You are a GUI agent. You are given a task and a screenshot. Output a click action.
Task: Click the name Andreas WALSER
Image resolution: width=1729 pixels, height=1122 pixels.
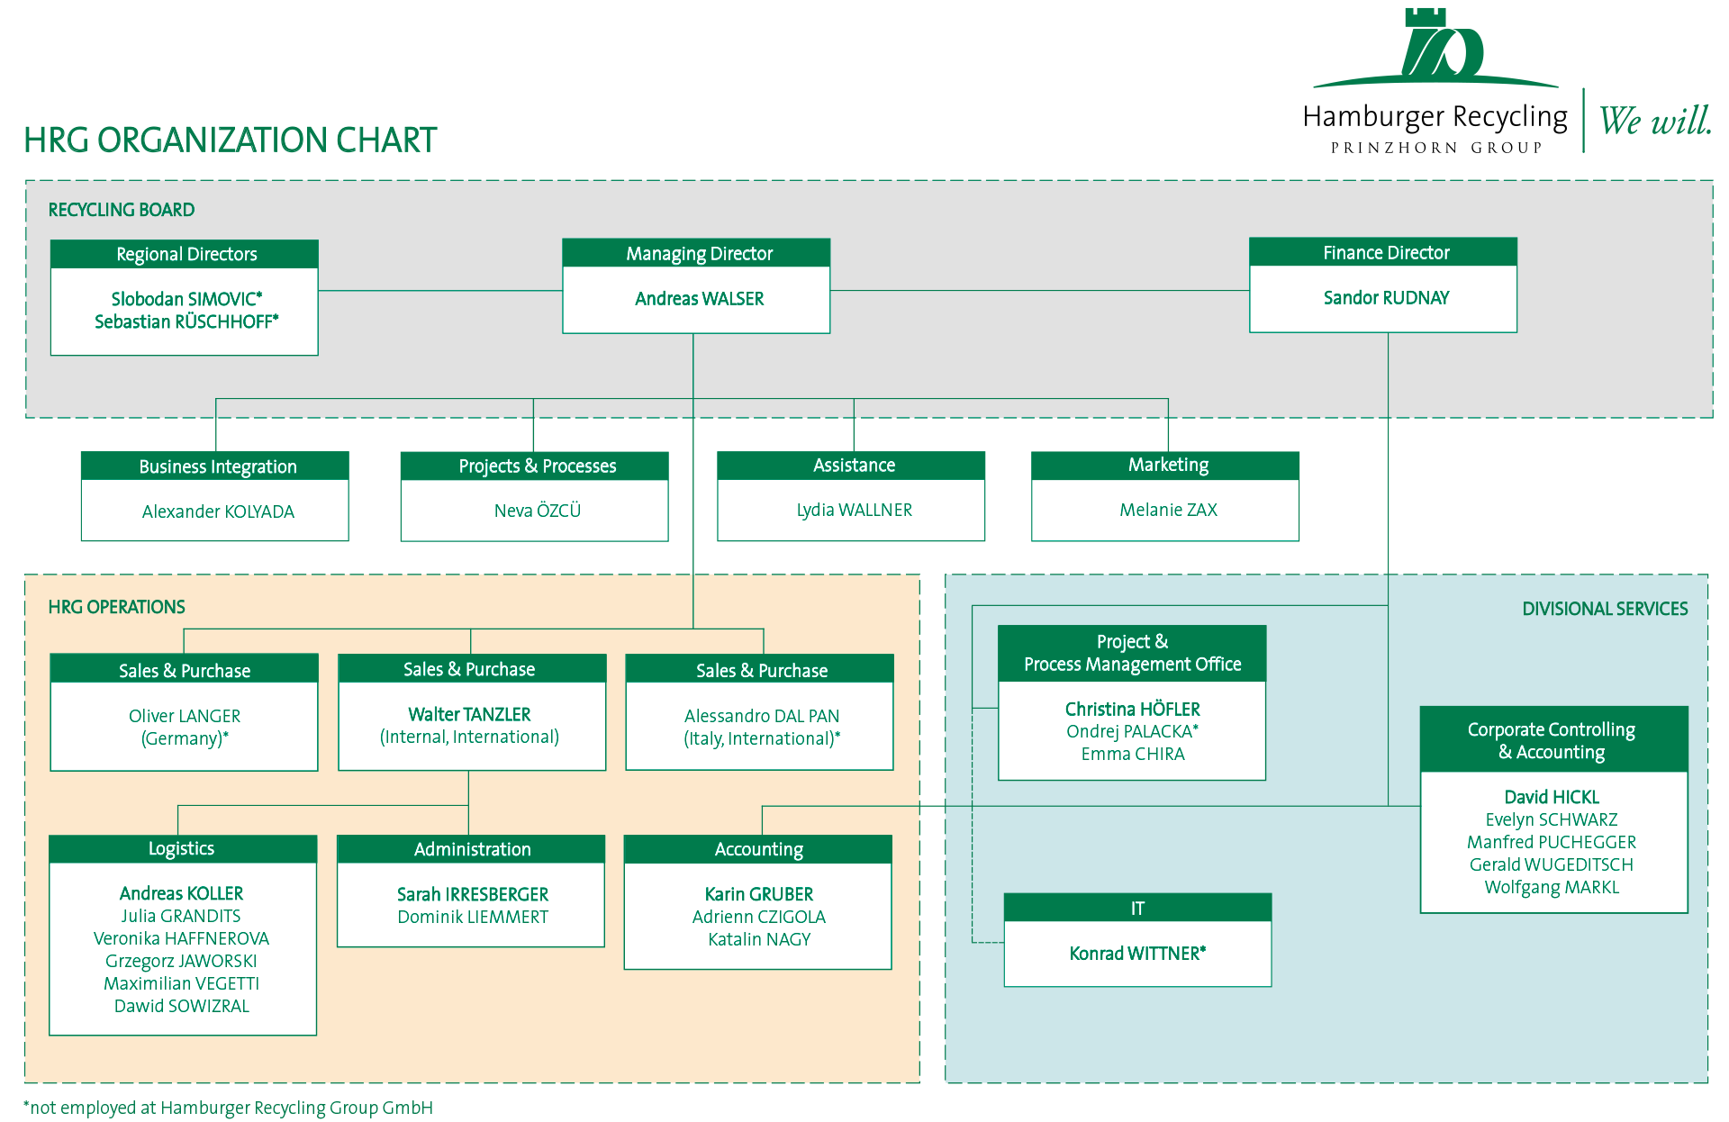(699, 299)
